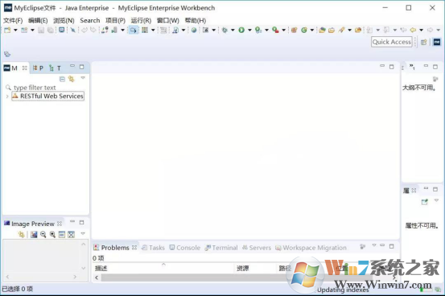
Task: Expand the RESTful Web Services tree node
Action: [x=7, y=97]
